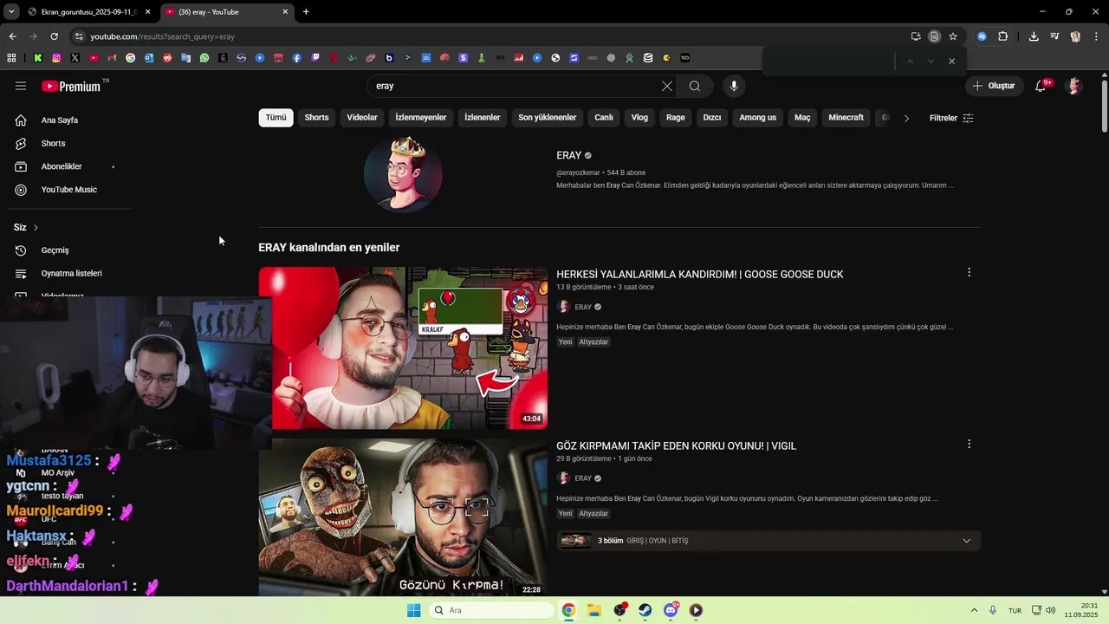The width and height of the screenshot is (1109, 624).
Task: Close the find-in-page bar
Action: pos(951,61)
